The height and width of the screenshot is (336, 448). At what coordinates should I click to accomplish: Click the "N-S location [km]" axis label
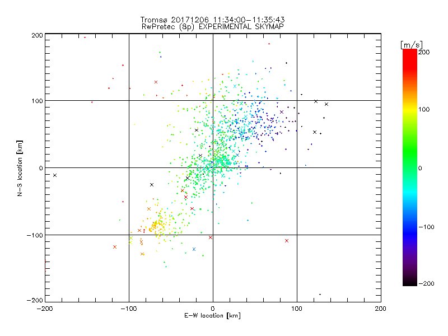pos(20,169)
